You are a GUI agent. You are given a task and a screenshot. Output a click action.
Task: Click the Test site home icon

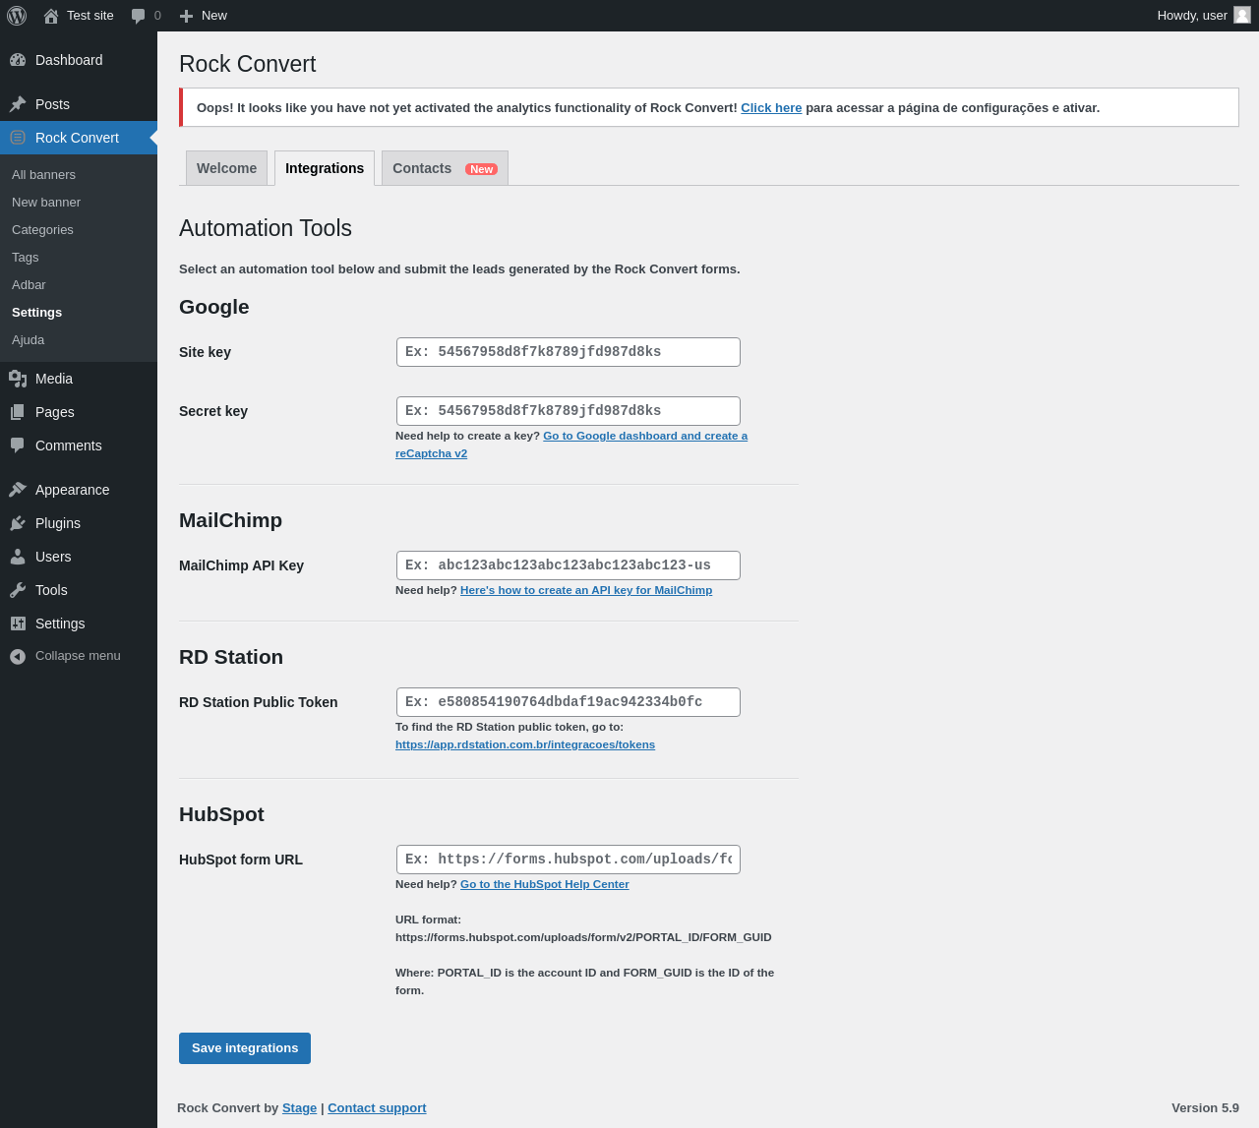[51, 16]
